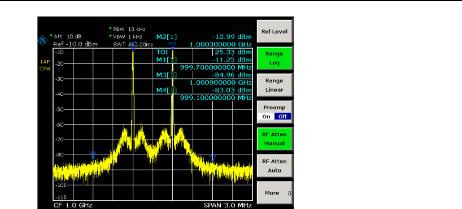Click the 999.100000000 MHz frequency value
Viewport: 462px width, 209px height.
pyautogui.click(x=216, y=97)
